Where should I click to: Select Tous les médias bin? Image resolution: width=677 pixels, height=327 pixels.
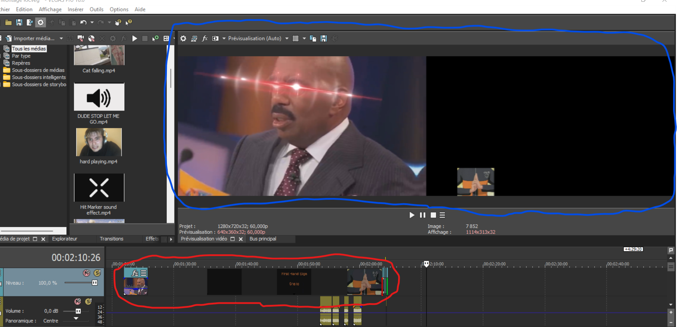29,49
